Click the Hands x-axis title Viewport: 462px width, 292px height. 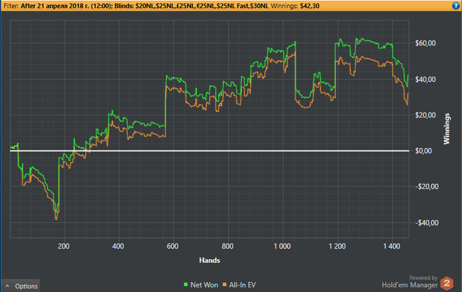coord(209,260)
